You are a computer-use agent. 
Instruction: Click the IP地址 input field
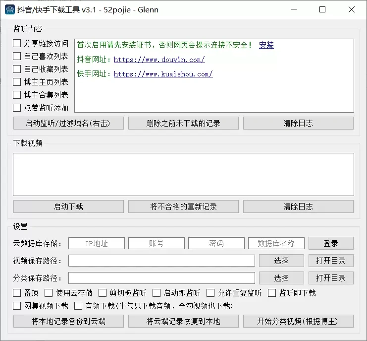(x=96, y=243)
